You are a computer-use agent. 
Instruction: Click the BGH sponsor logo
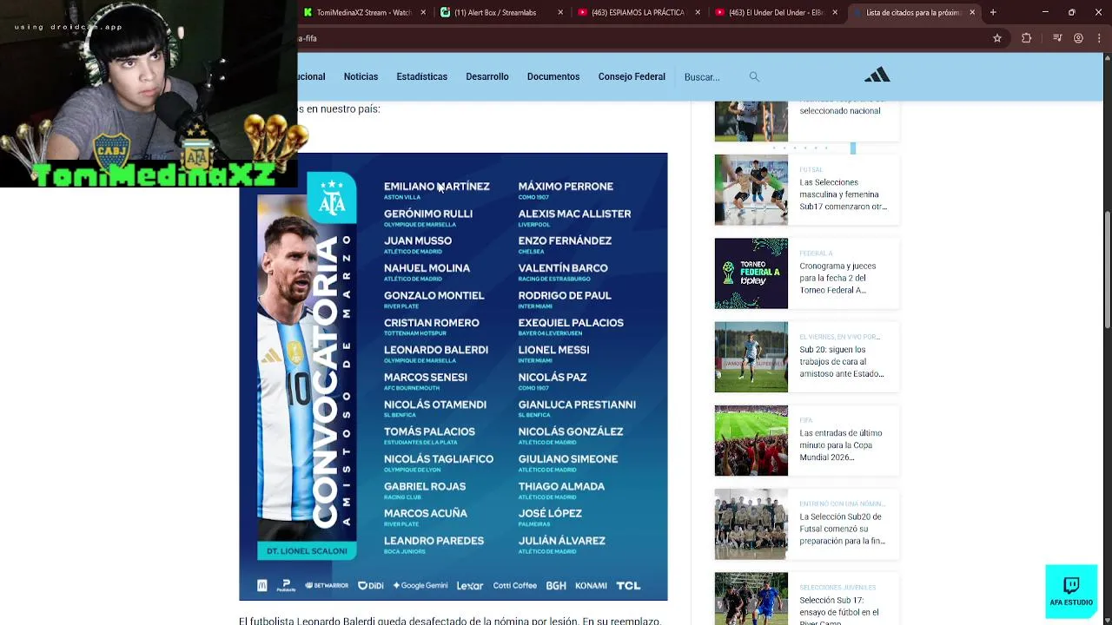click(x=556, y=586)
